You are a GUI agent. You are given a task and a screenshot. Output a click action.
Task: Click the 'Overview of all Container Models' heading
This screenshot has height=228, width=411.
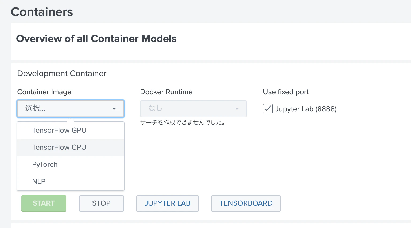96,39
